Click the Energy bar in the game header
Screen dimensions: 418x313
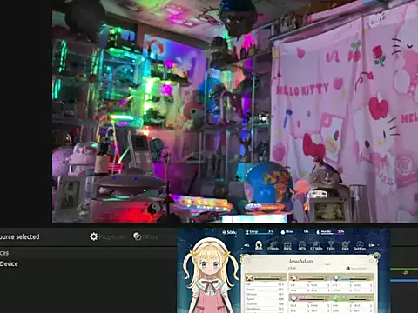[x=260, y=232]
